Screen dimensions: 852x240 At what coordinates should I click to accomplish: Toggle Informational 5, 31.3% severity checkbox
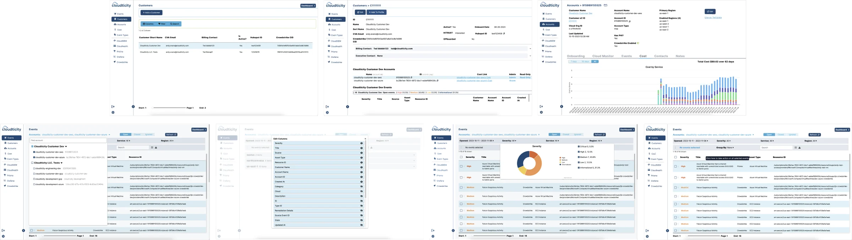tap(579, 168)
